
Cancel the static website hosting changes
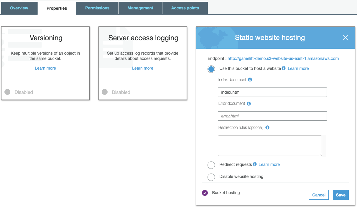click(319, 195)
